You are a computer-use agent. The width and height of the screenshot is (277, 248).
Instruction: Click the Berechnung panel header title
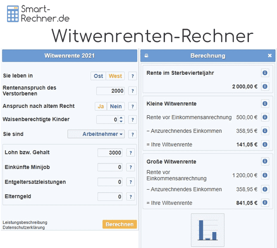click(x=208, y=56)
